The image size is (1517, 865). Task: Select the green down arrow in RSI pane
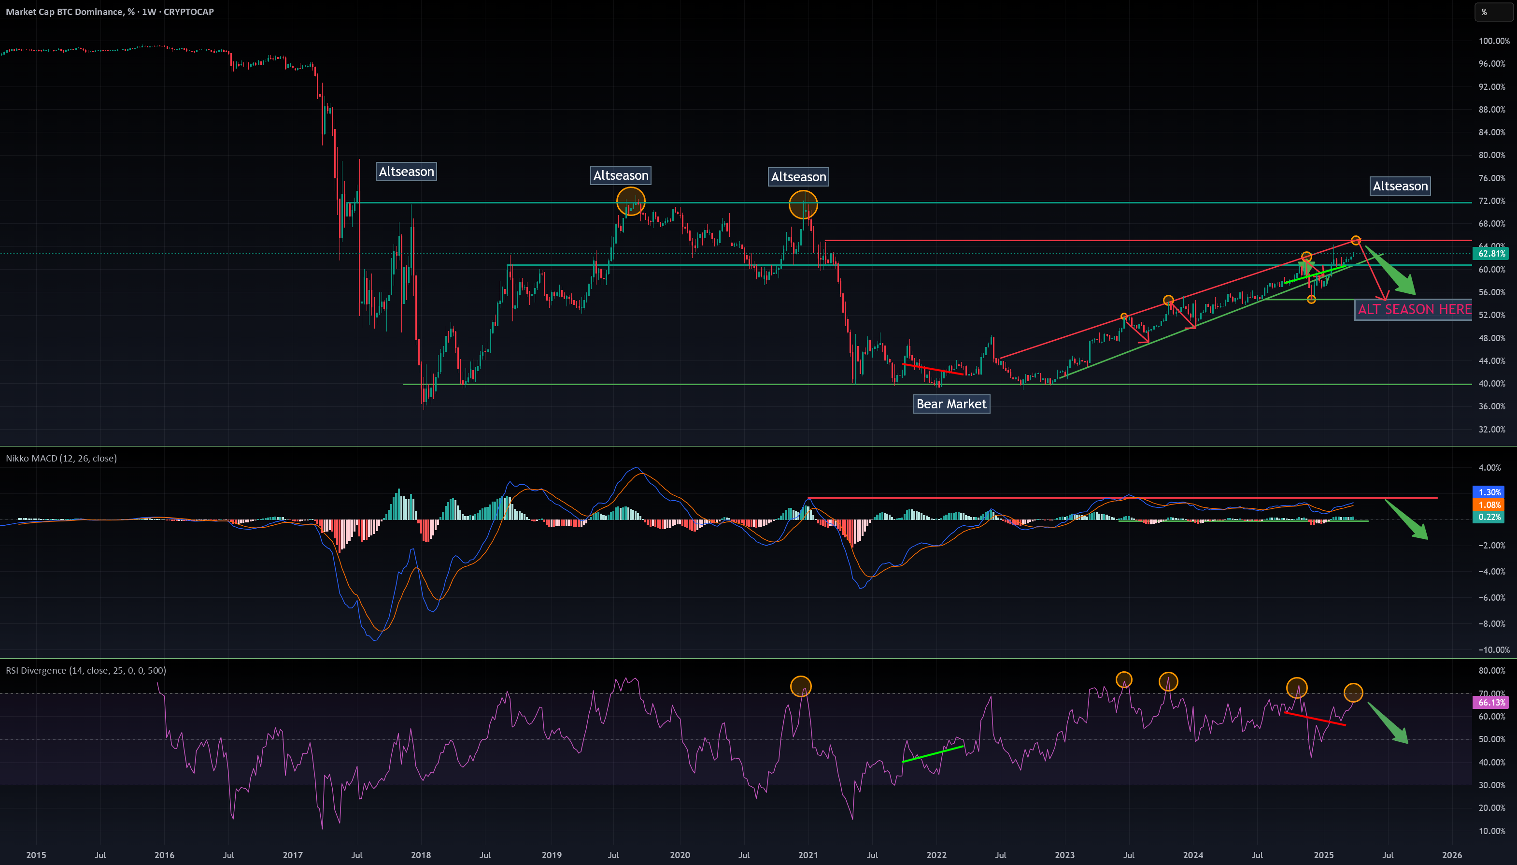[x=1388, y=723]
